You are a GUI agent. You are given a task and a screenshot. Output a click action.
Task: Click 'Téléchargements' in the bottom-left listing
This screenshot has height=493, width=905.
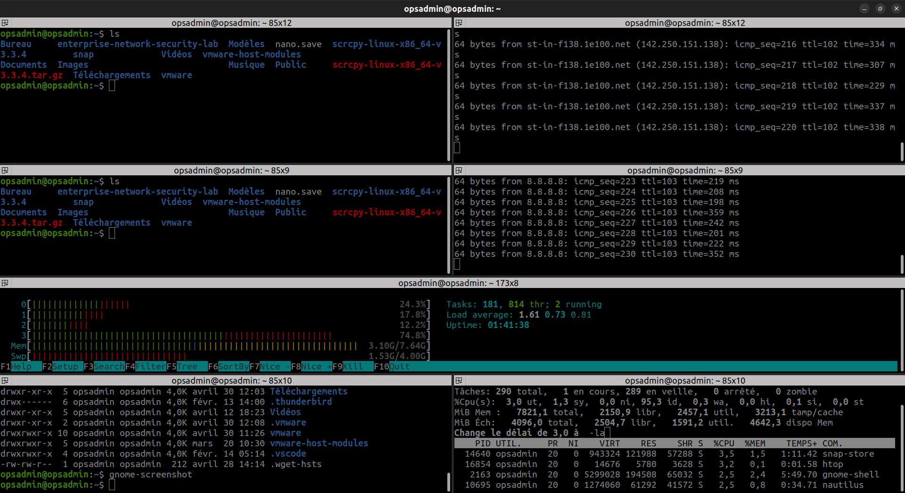tap(308, 391)
